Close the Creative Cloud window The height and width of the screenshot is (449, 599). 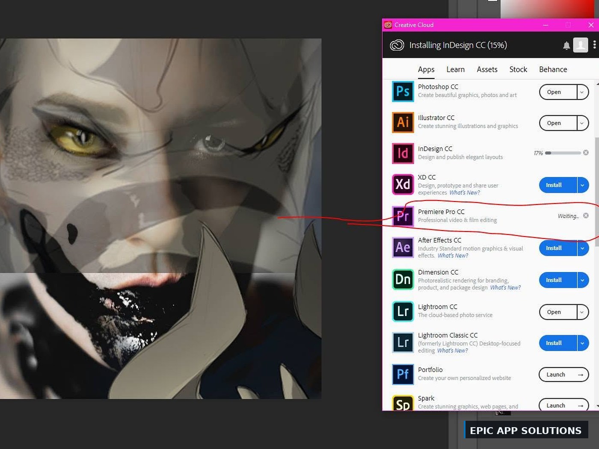591,25
